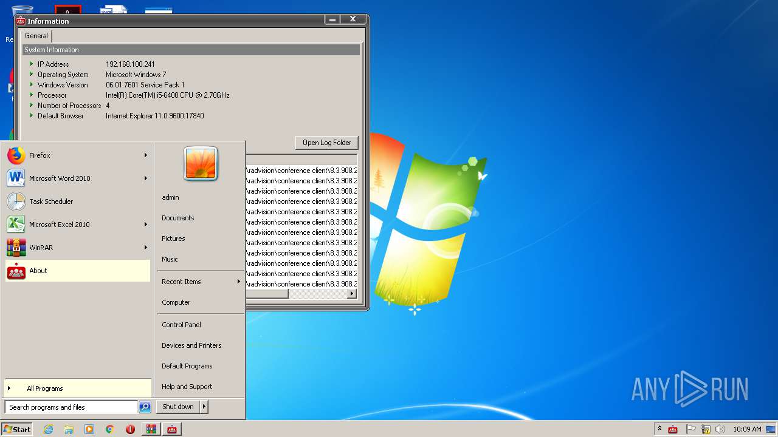Open Help and Support
Image resolution: width=778 pixels, height=437 pixels.
(x=187, y=387)
